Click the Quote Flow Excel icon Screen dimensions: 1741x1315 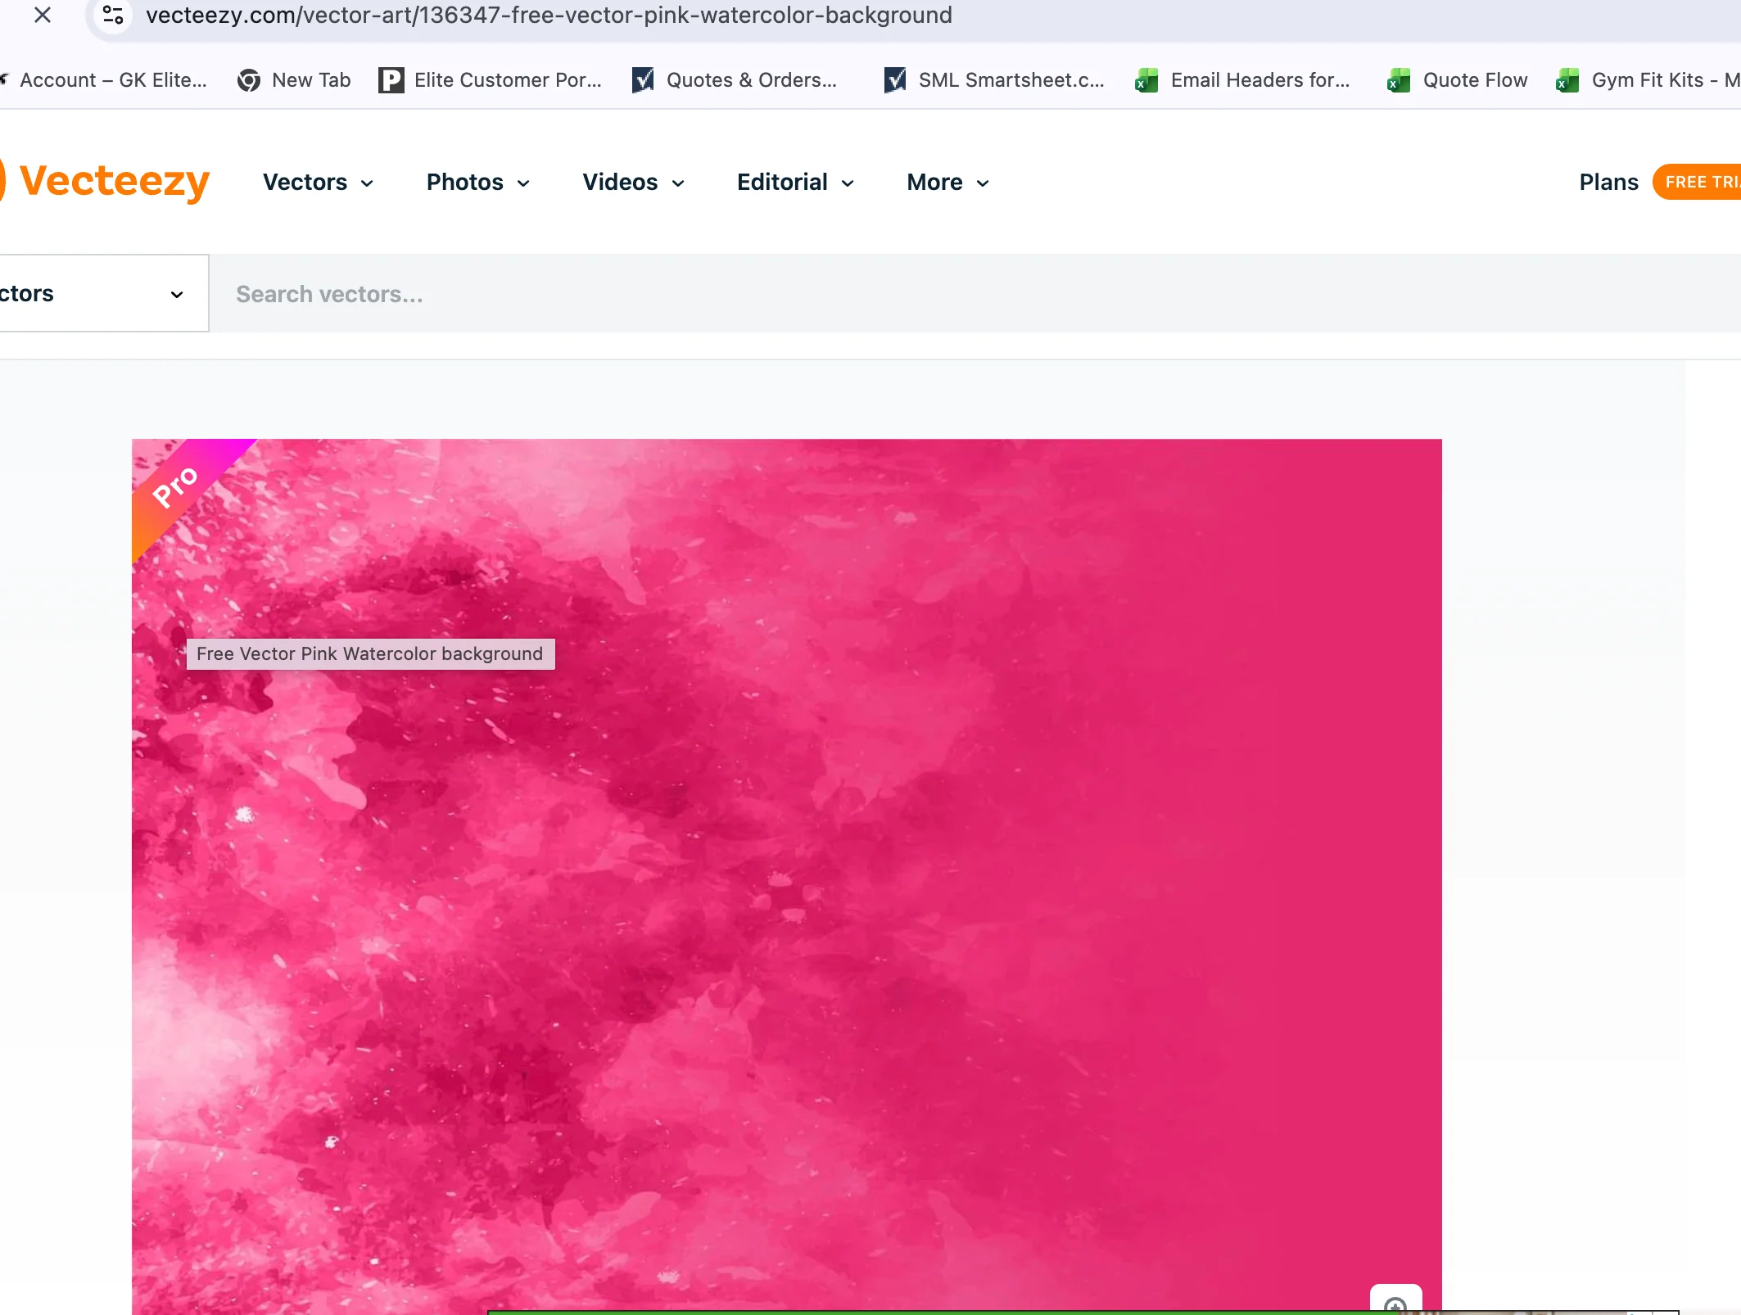tap(1399, 80)
